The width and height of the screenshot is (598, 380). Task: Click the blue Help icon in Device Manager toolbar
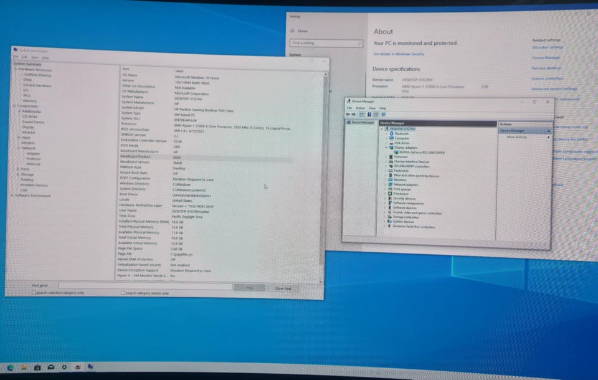[369, 115]
